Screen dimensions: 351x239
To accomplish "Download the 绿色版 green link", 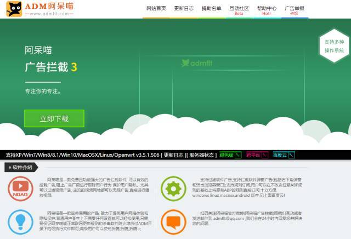I will pyautogui.click(x=227, y=155).
